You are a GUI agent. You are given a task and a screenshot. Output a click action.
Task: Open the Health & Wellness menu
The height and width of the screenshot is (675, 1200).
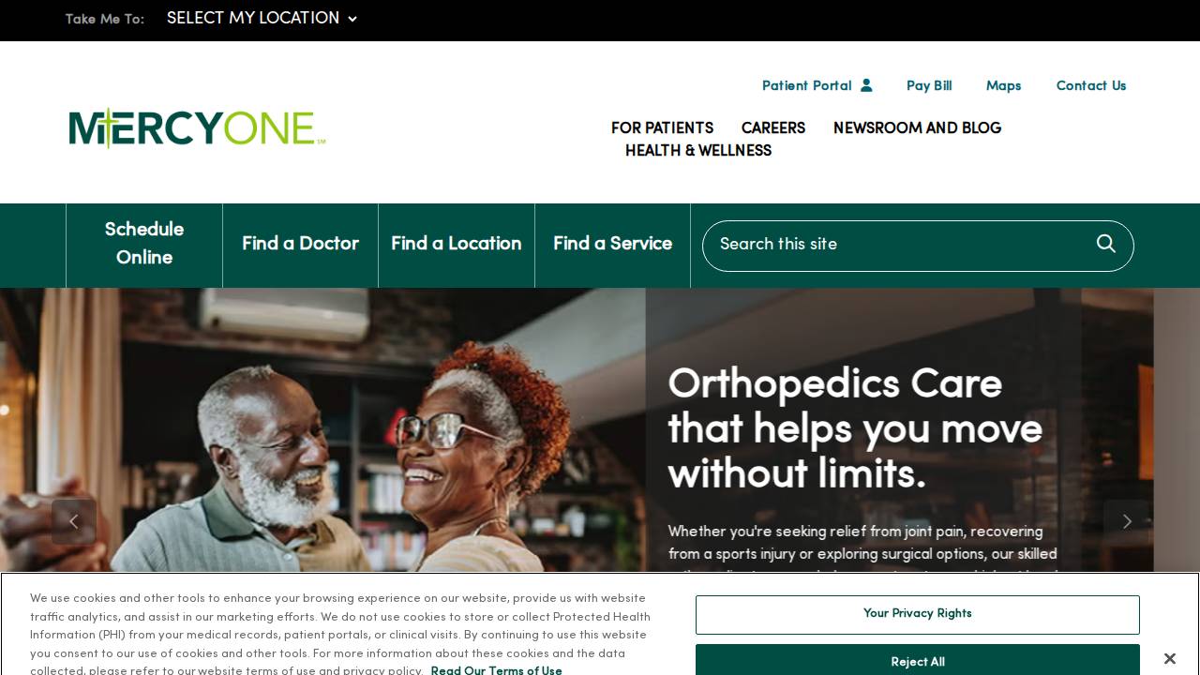[698, 151]
